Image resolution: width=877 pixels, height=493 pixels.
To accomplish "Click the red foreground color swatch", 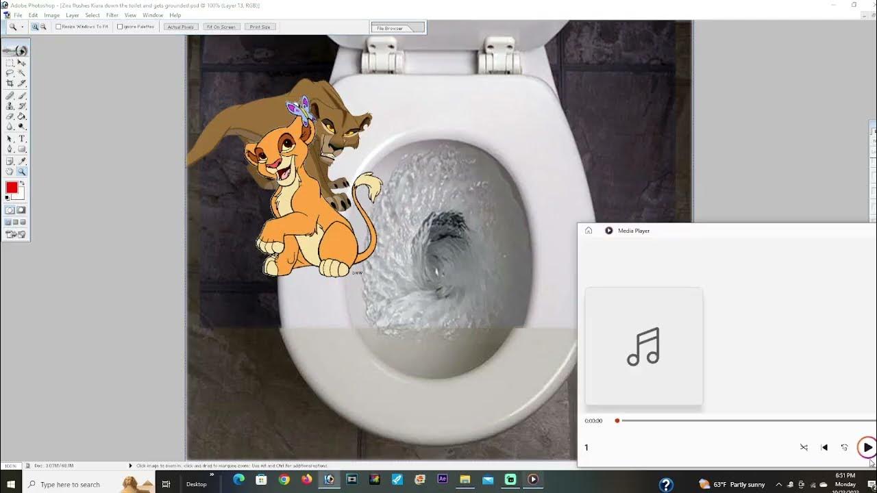I will (12, 186).
